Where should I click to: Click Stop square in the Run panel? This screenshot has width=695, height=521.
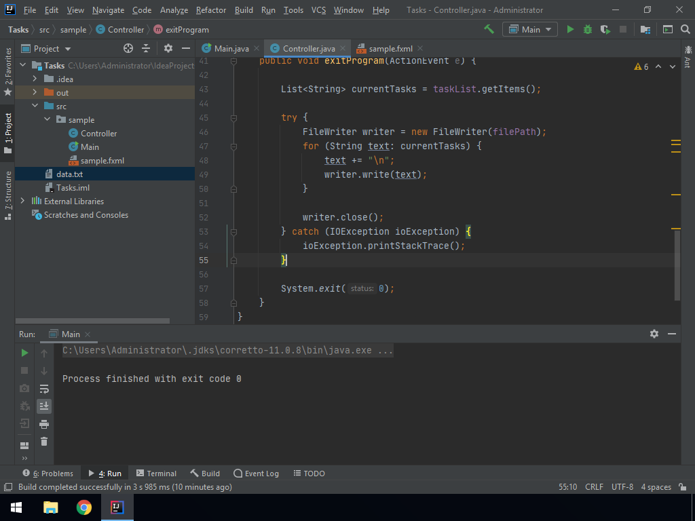tap(25, 370)
